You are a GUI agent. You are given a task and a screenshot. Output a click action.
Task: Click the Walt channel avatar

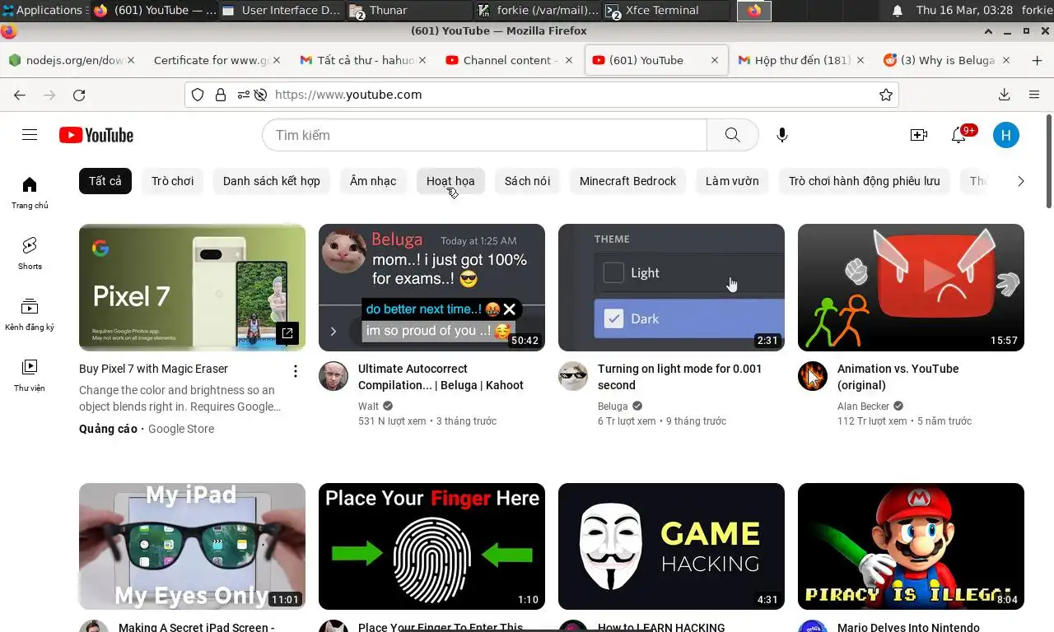pyautogui.click(x=333, y=376)
